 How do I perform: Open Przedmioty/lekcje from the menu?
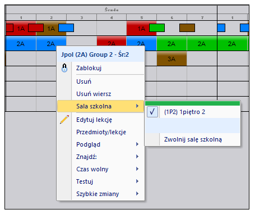(x=101, y=132)
